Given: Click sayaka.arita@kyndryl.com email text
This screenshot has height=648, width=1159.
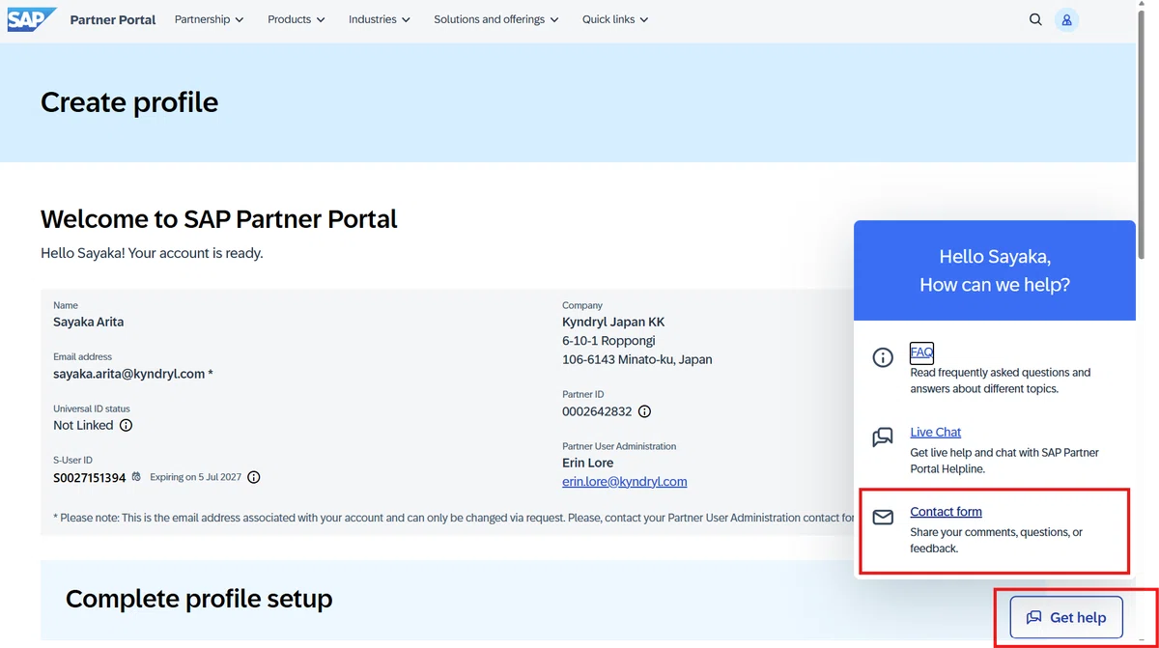Looking at the screenshot, I should pyautogui.click(x=129, y=374).
